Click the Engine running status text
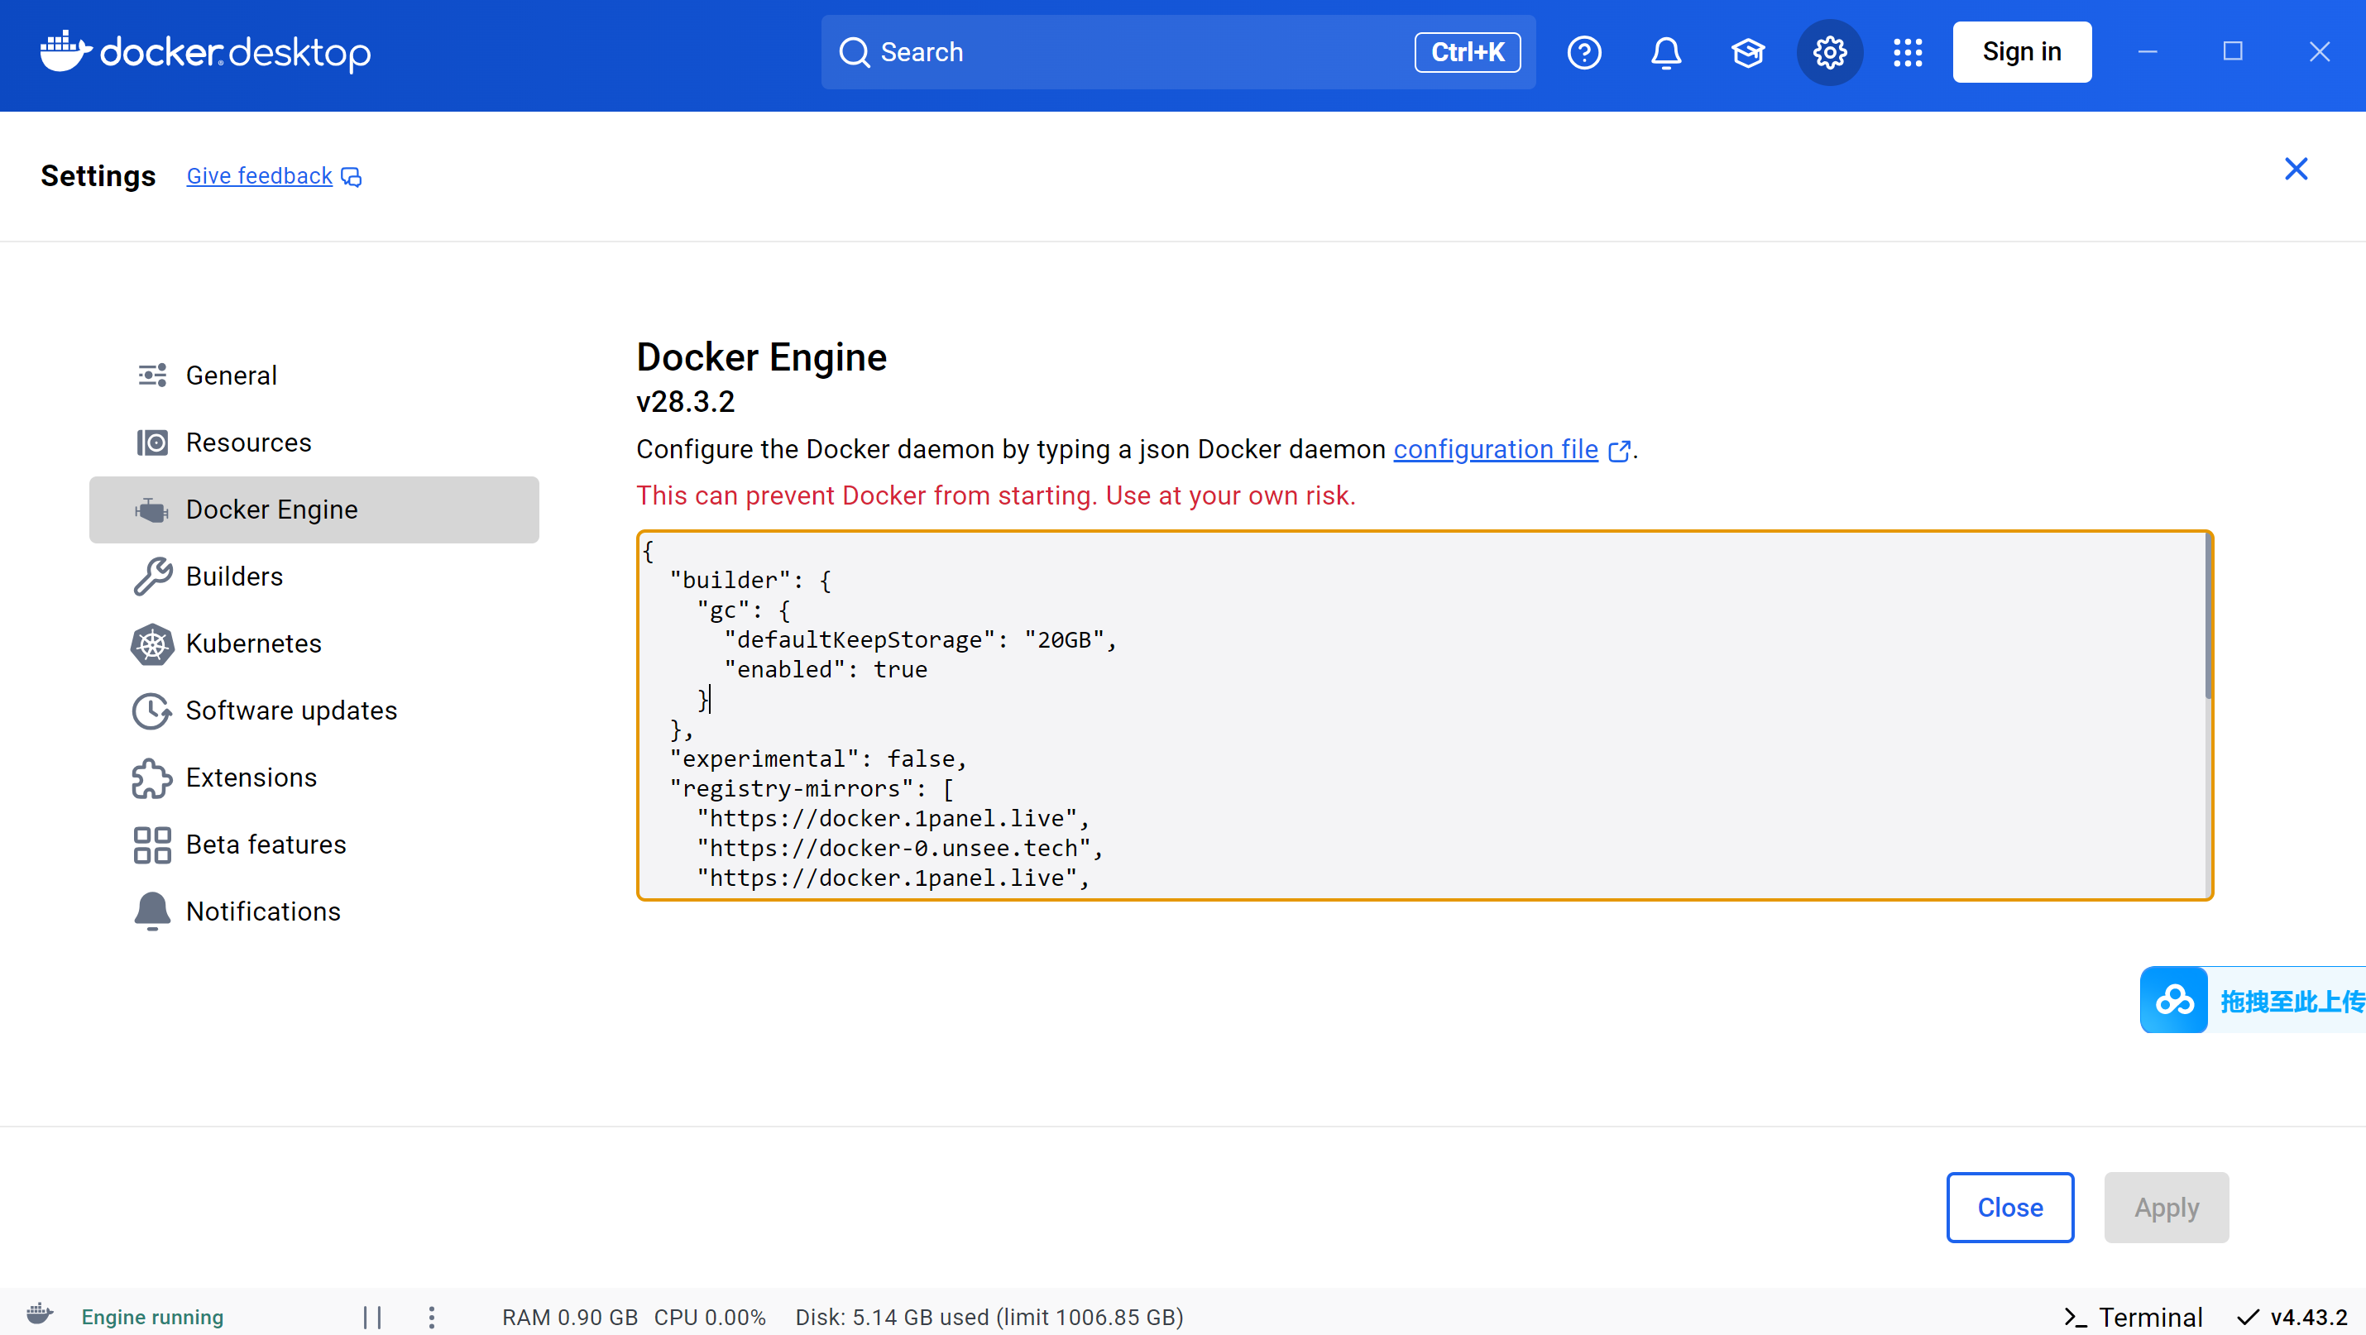Screen dimensions: 2366x1335 pyautogui.click(x=151, y=1317)
